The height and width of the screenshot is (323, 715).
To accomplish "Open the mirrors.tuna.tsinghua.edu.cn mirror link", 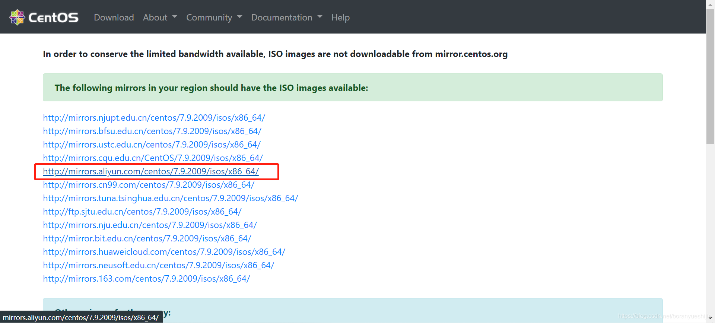I will click(171, 198).
